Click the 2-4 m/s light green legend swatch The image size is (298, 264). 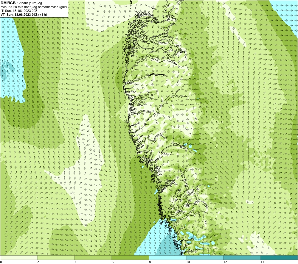56,258
